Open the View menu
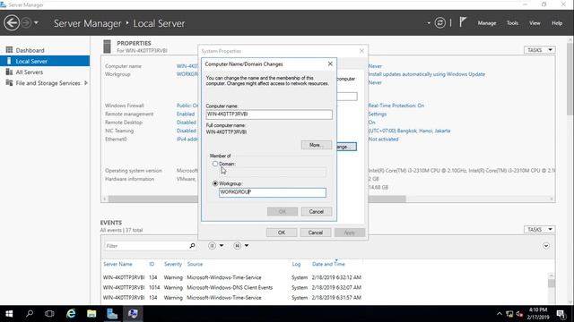The width and height of the screenshot is (574, 322). [535, 23]
